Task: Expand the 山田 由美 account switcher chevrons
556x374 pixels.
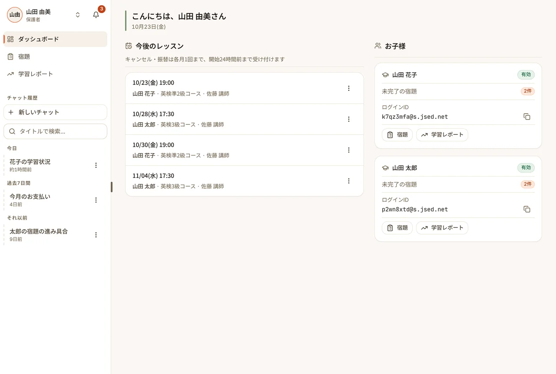Action: coord(78,15)
